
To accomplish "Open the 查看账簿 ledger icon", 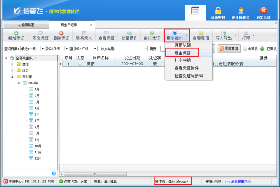I will (201, 33).
